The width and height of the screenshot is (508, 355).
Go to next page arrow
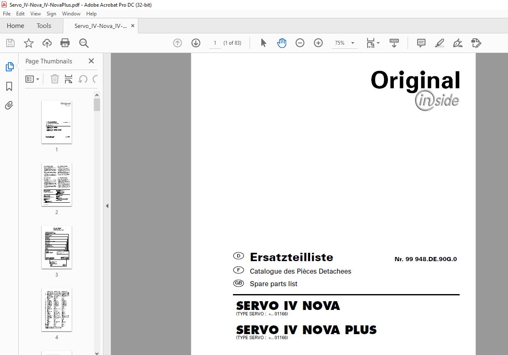pyautogui.click(x=196, y=43)
